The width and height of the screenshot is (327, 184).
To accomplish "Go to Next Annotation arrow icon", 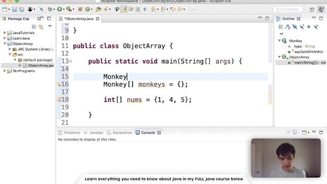I will coord(153,9).
